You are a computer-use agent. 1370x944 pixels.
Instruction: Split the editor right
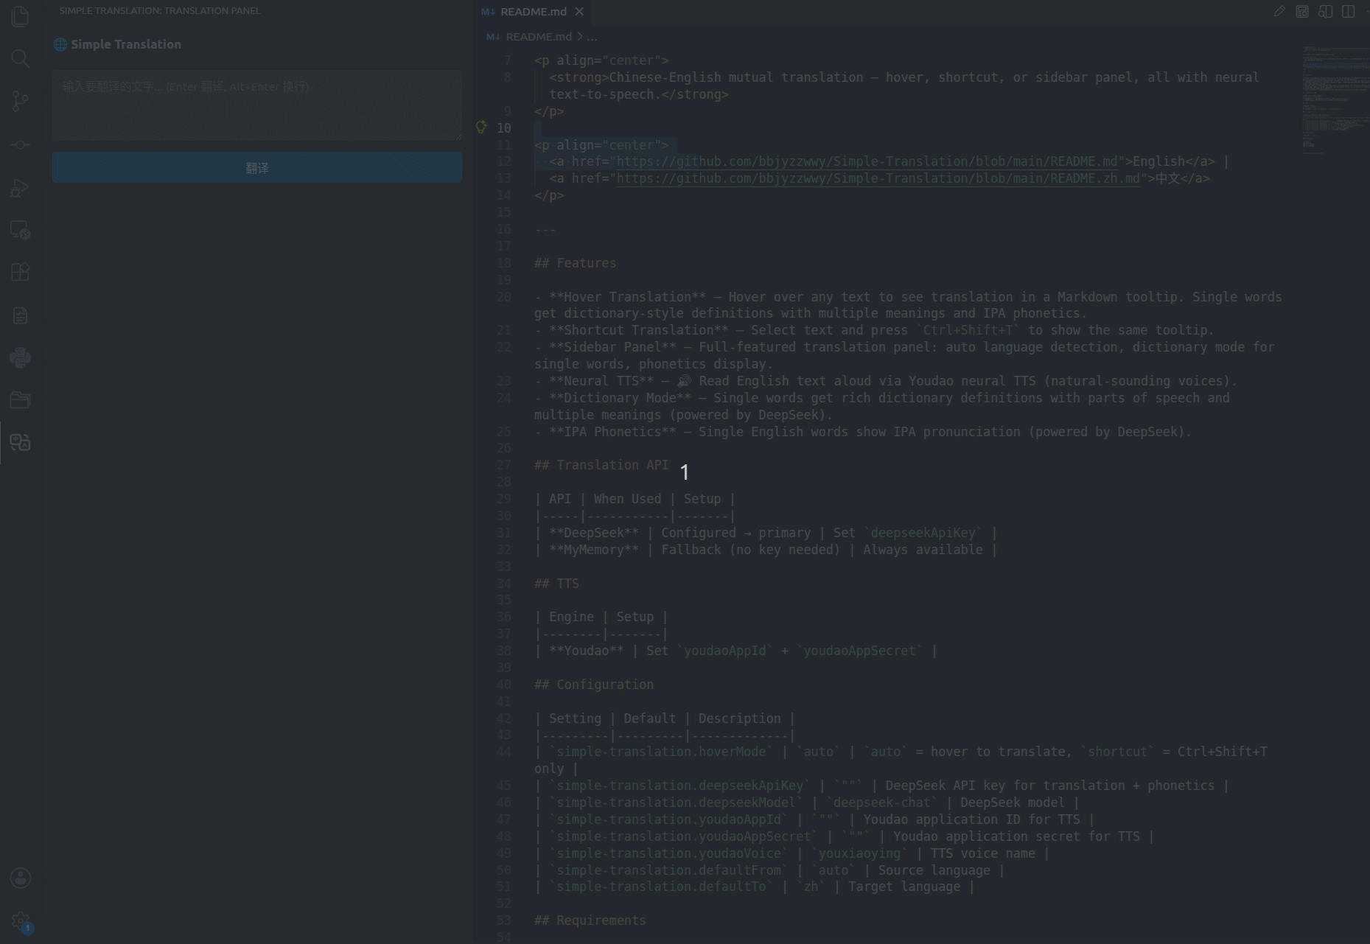point(1348,12)
